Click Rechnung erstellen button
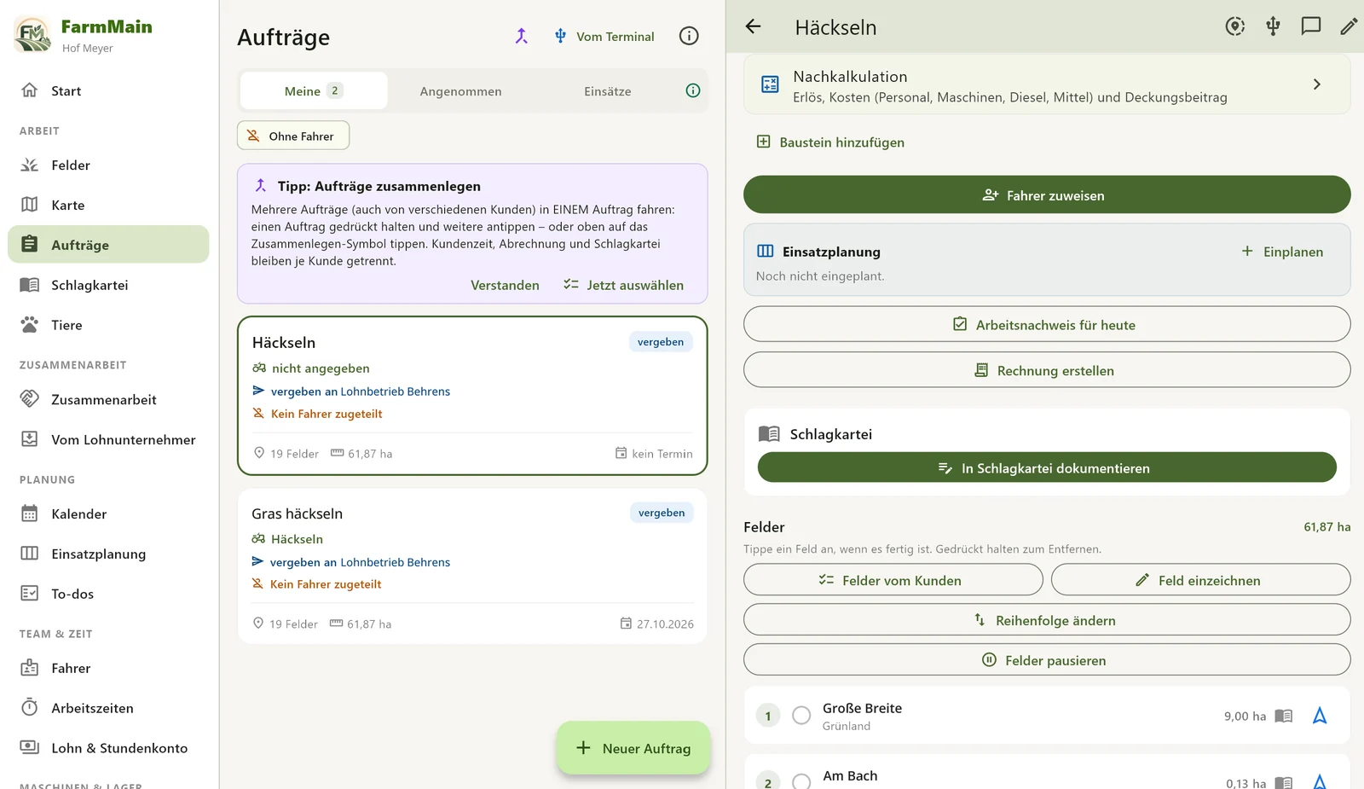This screenshot has width=1364, height=789. tap(1047, 370)
